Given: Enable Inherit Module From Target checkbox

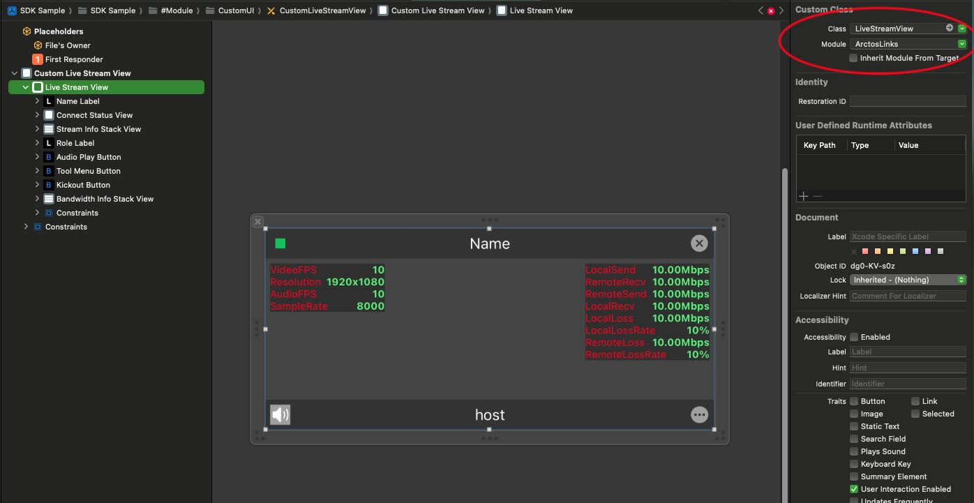Looking at the screenshot, I should coord(853,58).
